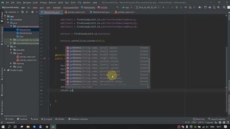Image resolution: width=230 pixels, height=129 pixels.
Task: Collapse the res folder
Action: (8, 47)
